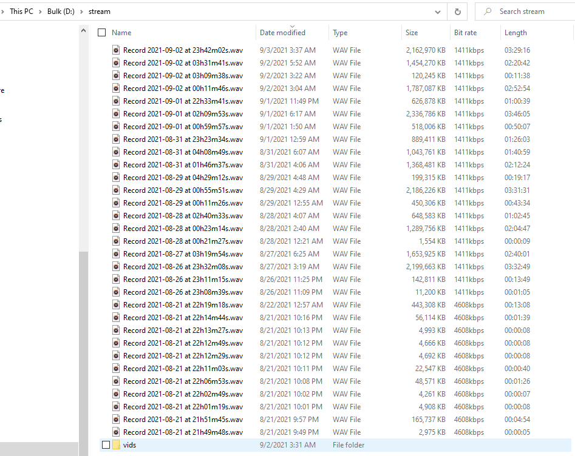The width and height of the screenshot is (575, 456).
Task: Click the navigation pane vertical scrollbar
Action: pos(84,182)
